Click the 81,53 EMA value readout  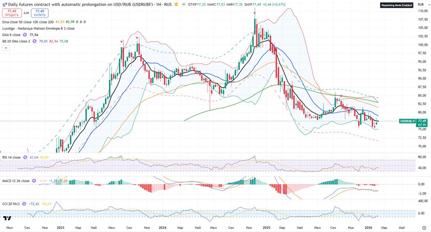click(59, 22)
